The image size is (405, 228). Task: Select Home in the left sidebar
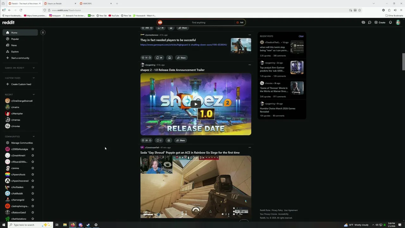pyautogui.click(x=20, y=32)
